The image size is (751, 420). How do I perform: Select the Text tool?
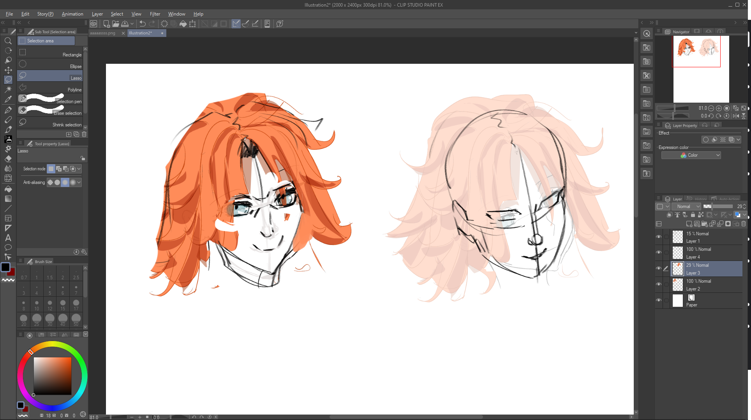coord(8,238)
